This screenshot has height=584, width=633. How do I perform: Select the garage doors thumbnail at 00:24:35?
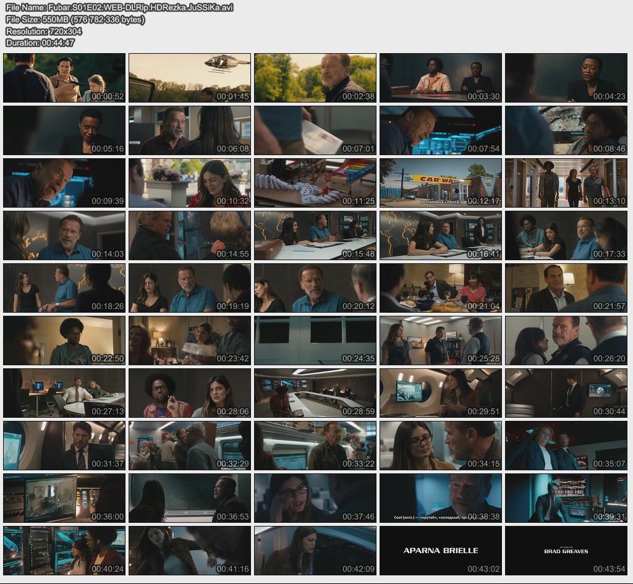pos(315,341)
